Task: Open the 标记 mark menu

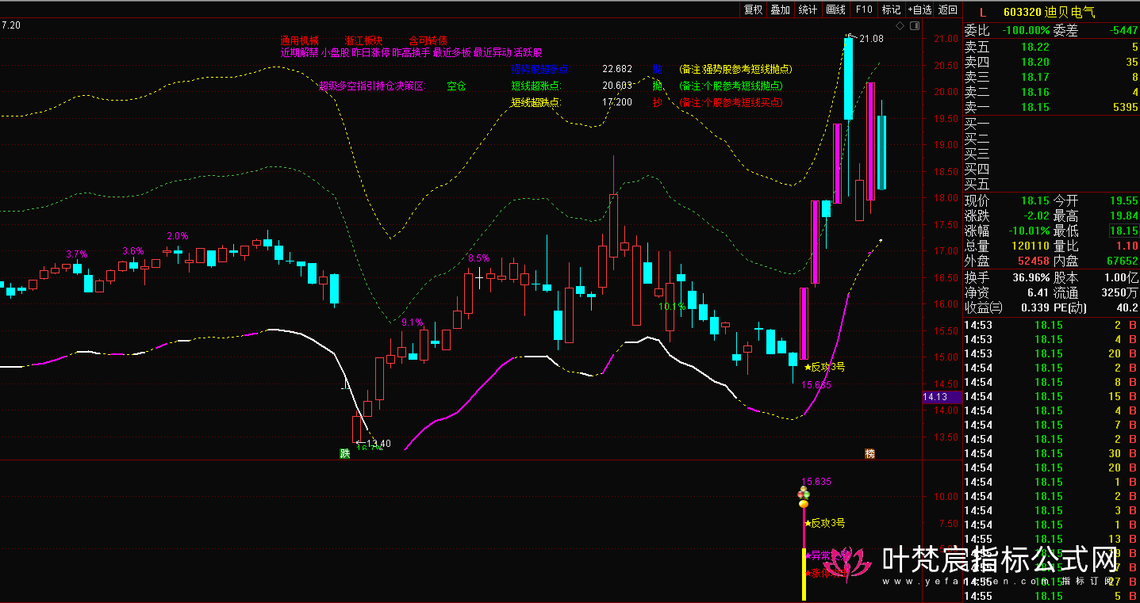Action: [891, 10]
